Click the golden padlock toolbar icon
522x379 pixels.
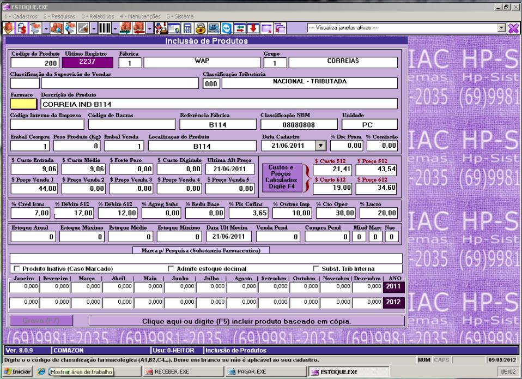pyautogui.click(x=200, y=27)
